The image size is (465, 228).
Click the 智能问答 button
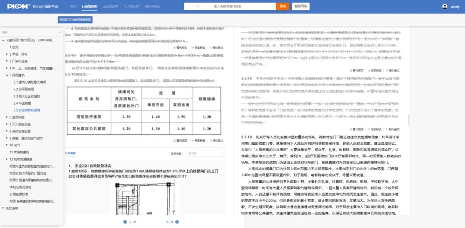point(301,6)
